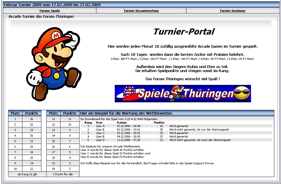Click 'Wird nicht gewertet, da vor der Wertungszeit'
The width and height of the screenshot is (281, 184).
199,130
